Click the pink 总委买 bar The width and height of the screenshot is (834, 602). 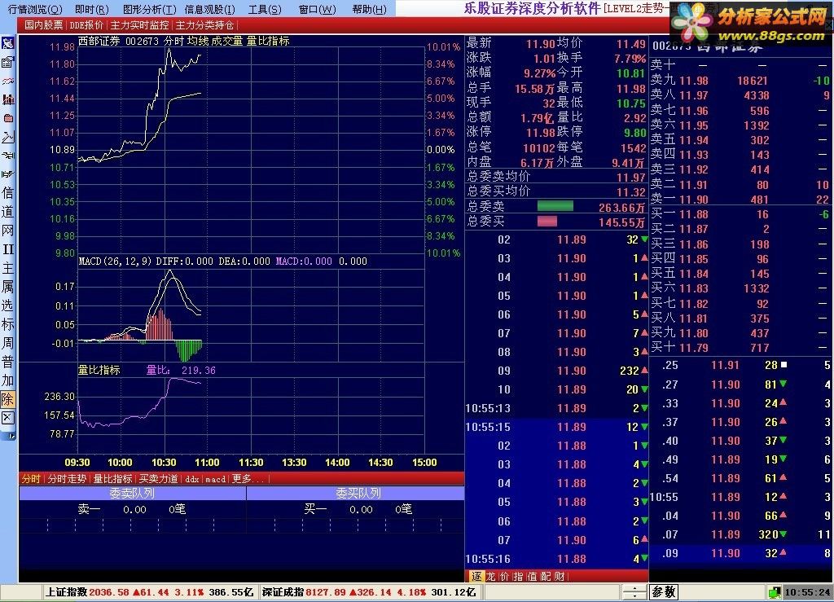coord(547,222)
